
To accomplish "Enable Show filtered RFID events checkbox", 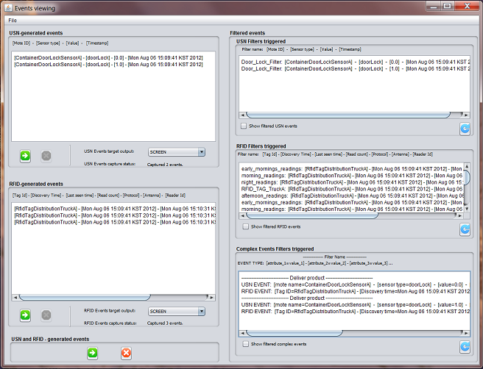I will point(245,226).
